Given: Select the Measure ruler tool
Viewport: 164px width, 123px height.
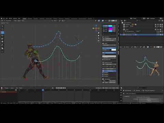Looking at the screenshot, I should [x=2, y=48].
